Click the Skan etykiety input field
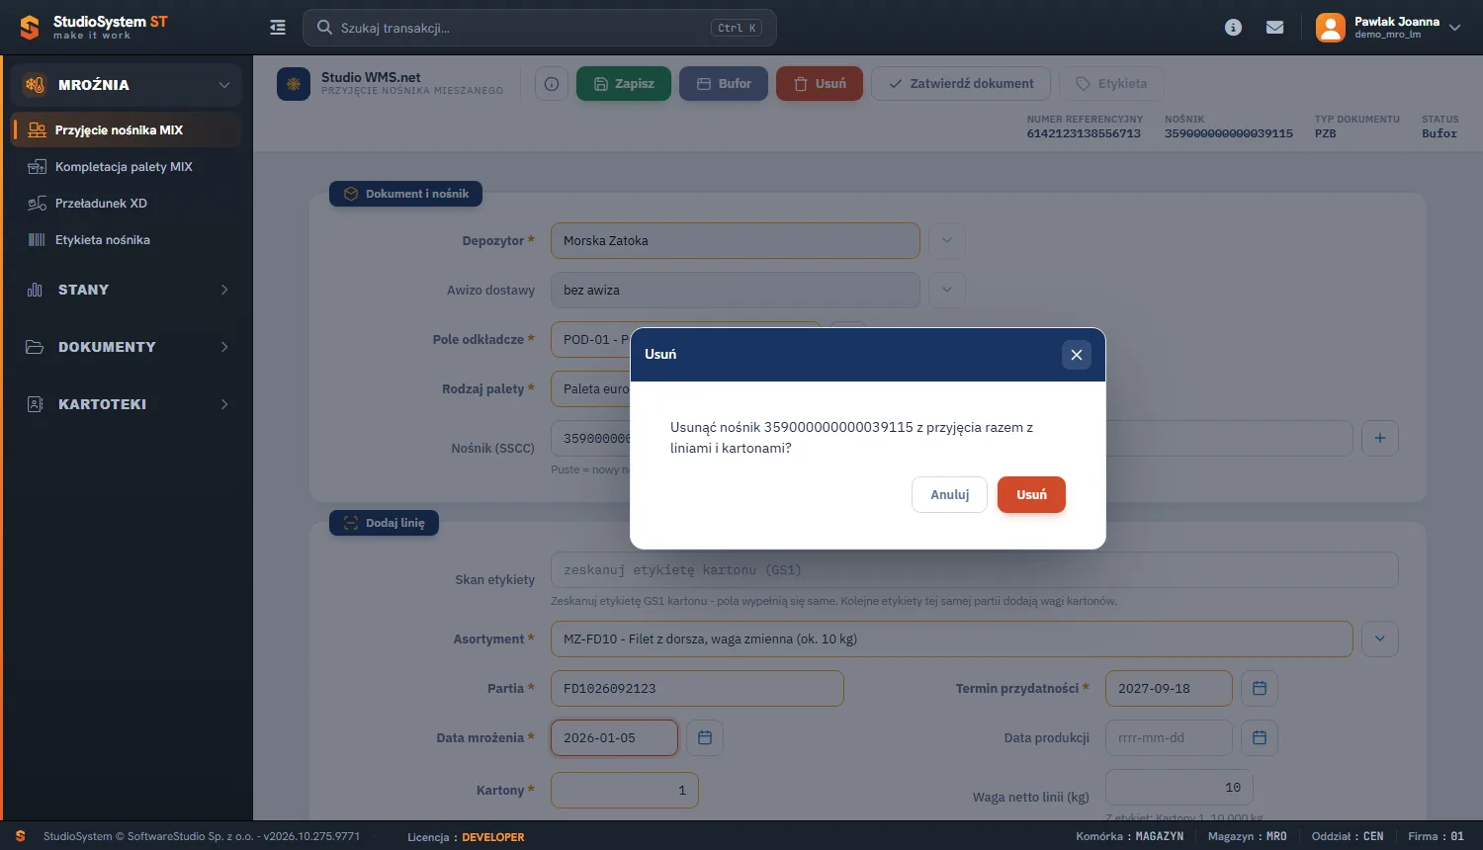 [x=975, y=570]
